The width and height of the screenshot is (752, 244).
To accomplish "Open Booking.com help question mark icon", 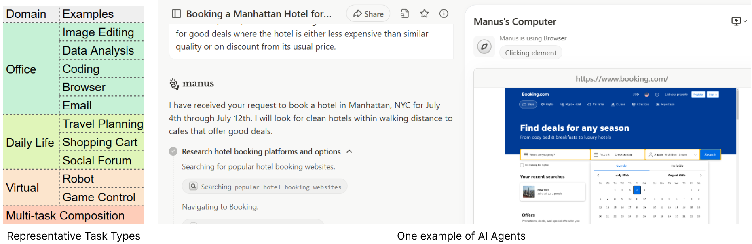I will tap(657, 95).
